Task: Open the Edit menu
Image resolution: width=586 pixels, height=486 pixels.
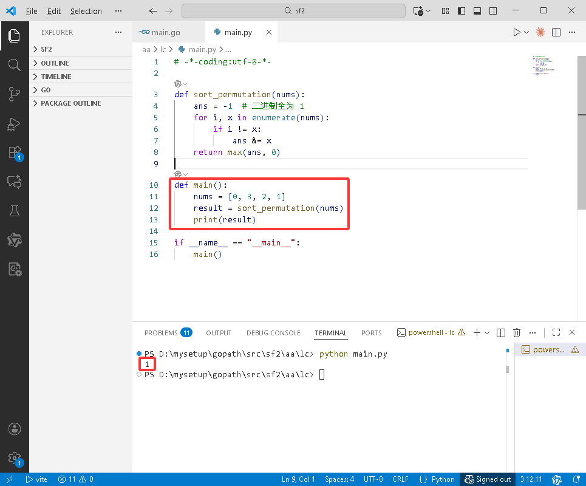Action: point(54,11)
